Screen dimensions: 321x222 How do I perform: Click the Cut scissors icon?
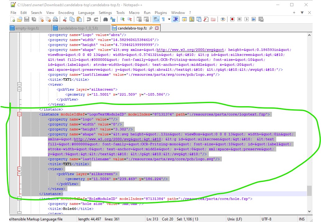tap(65, 19)
